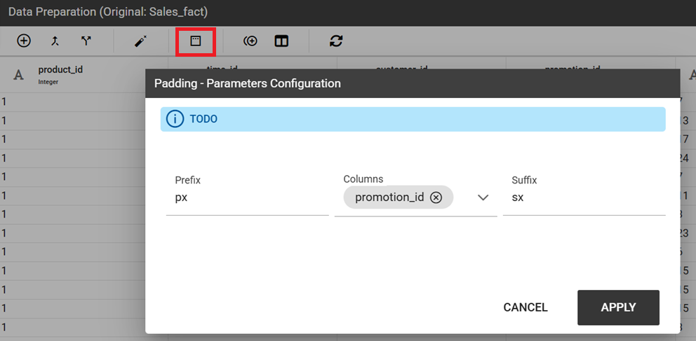Click the magic wand toolbar icon
This screenshot has width=696, height=341.
point(141,41)
